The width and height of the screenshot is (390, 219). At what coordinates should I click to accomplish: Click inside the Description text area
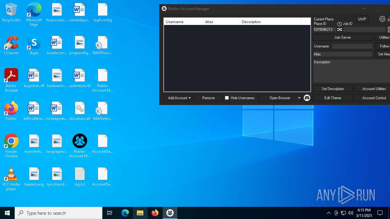(352, 71)
